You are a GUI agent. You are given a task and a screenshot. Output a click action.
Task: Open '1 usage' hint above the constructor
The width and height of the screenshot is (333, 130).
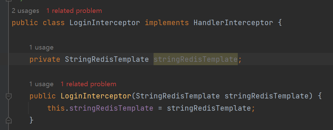click(x=41, y=84)
